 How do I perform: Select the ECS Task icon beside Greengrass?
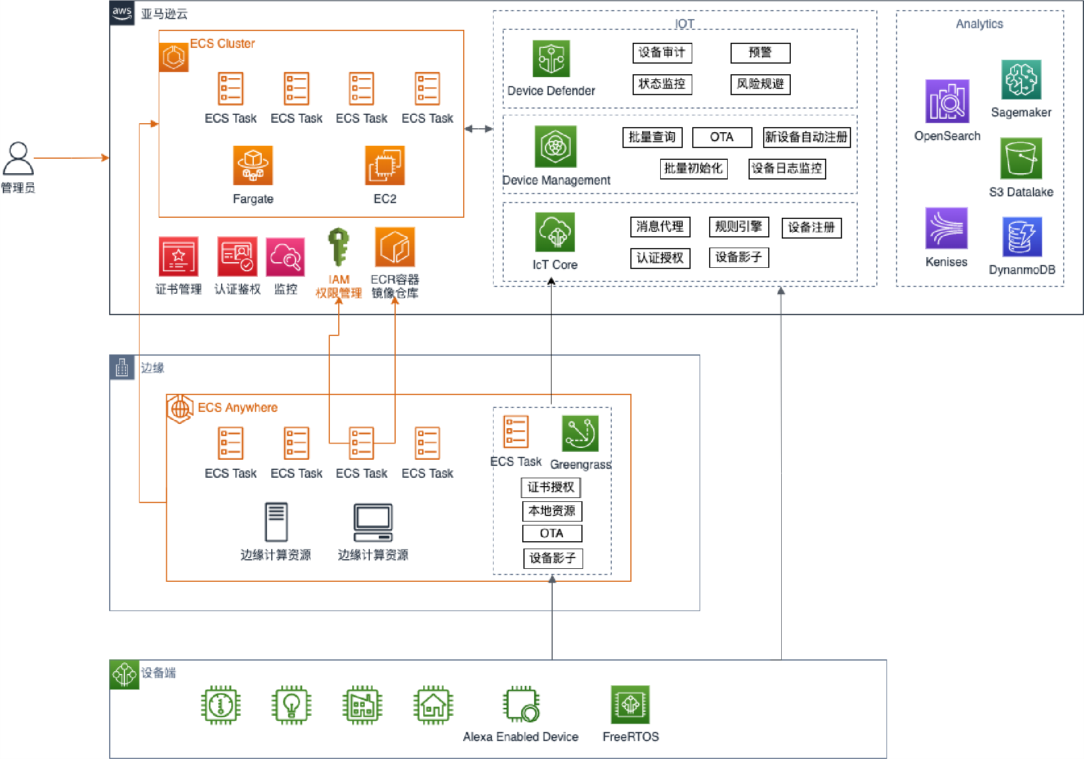pos(516,432)
